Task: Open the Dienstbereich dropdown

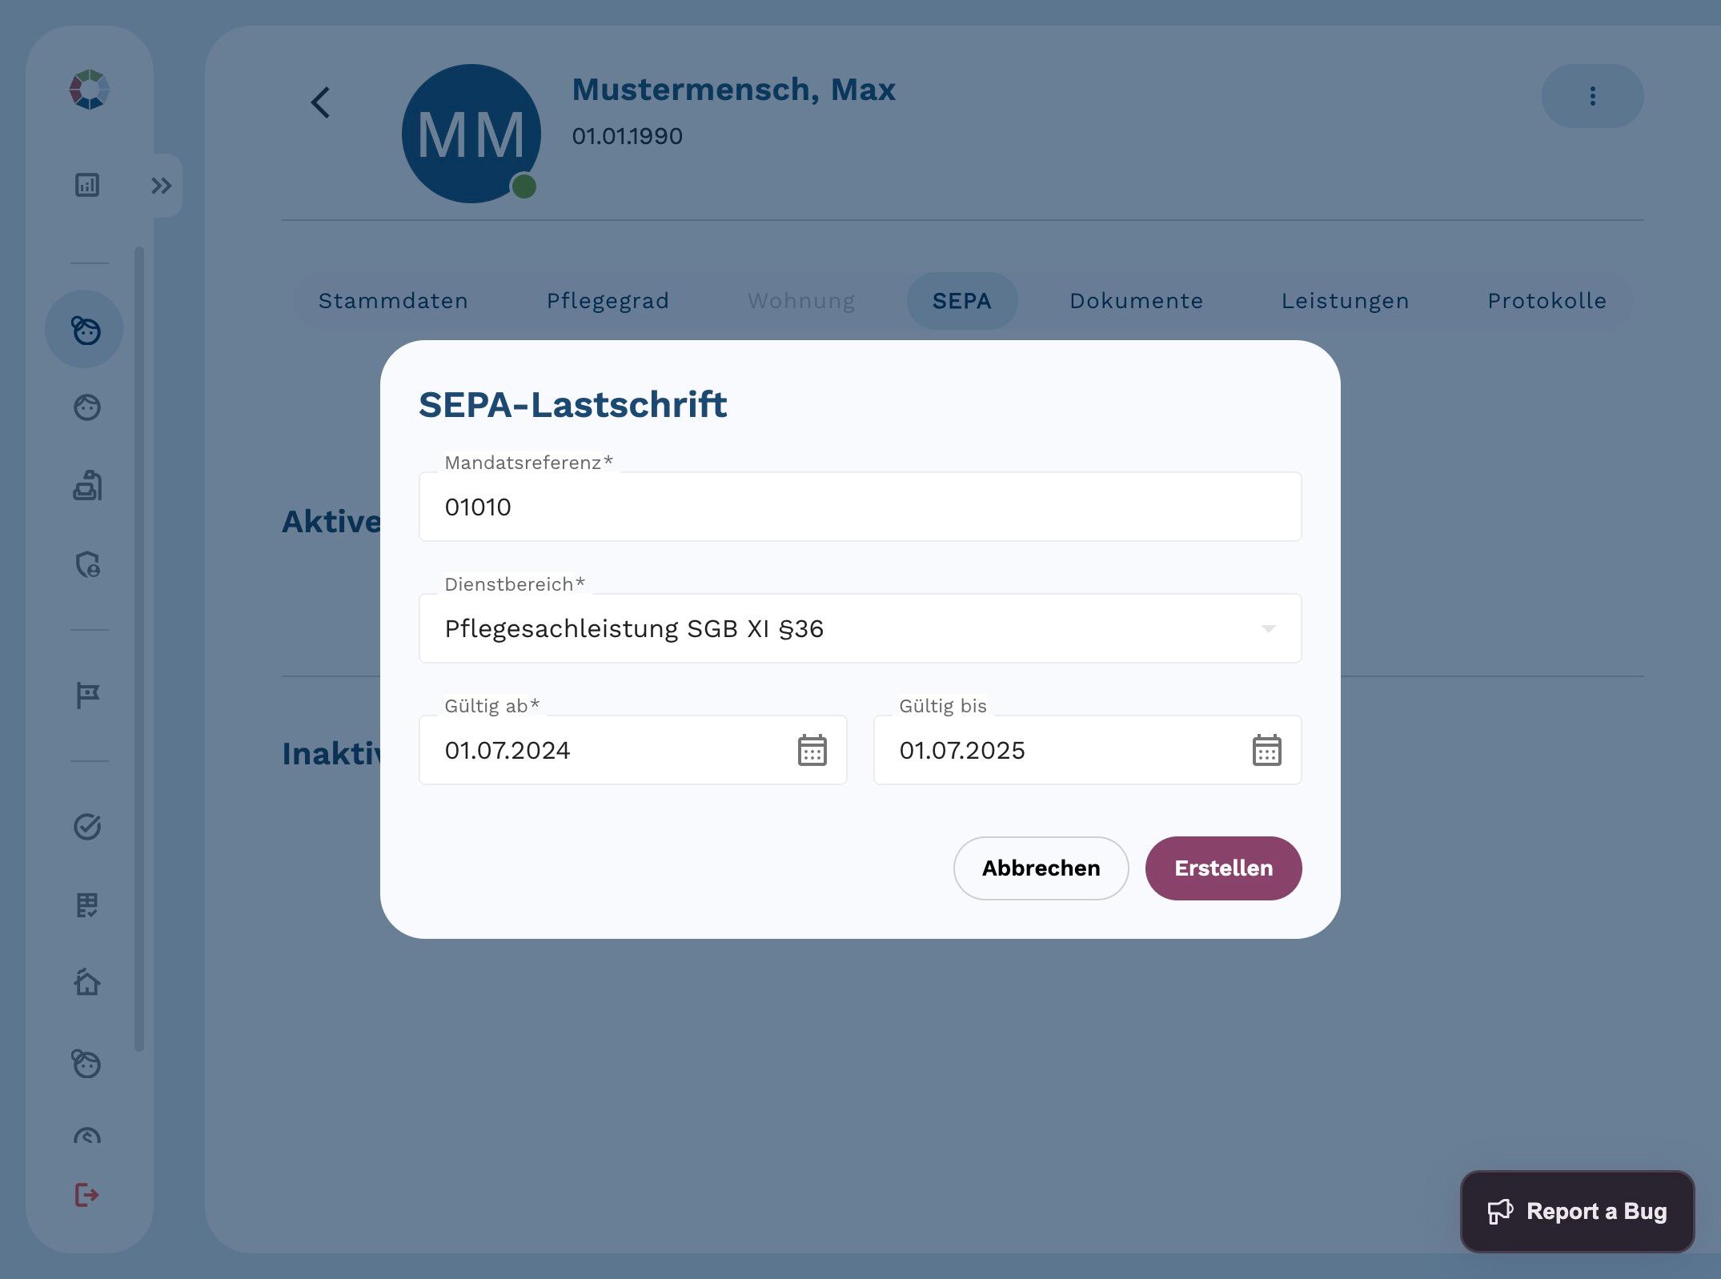Action: pyautogui.click(x=860, y=628)
